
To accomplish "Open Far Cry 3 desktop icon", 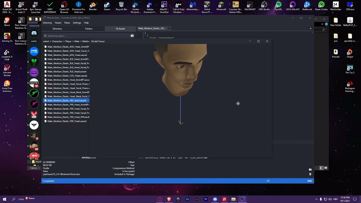I will click(350, 69).
